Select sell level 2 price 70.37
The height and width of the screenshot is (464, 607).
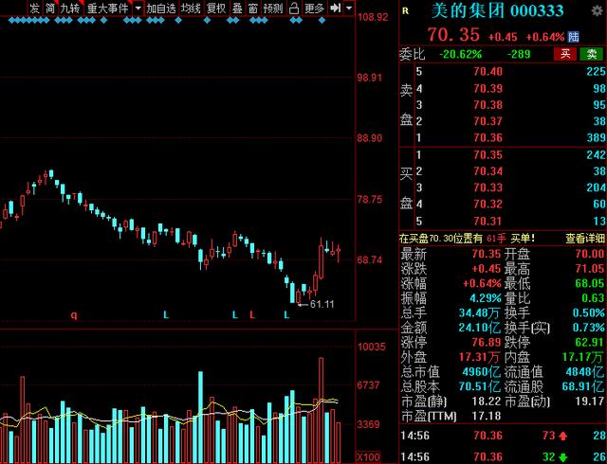pos(487,121)
